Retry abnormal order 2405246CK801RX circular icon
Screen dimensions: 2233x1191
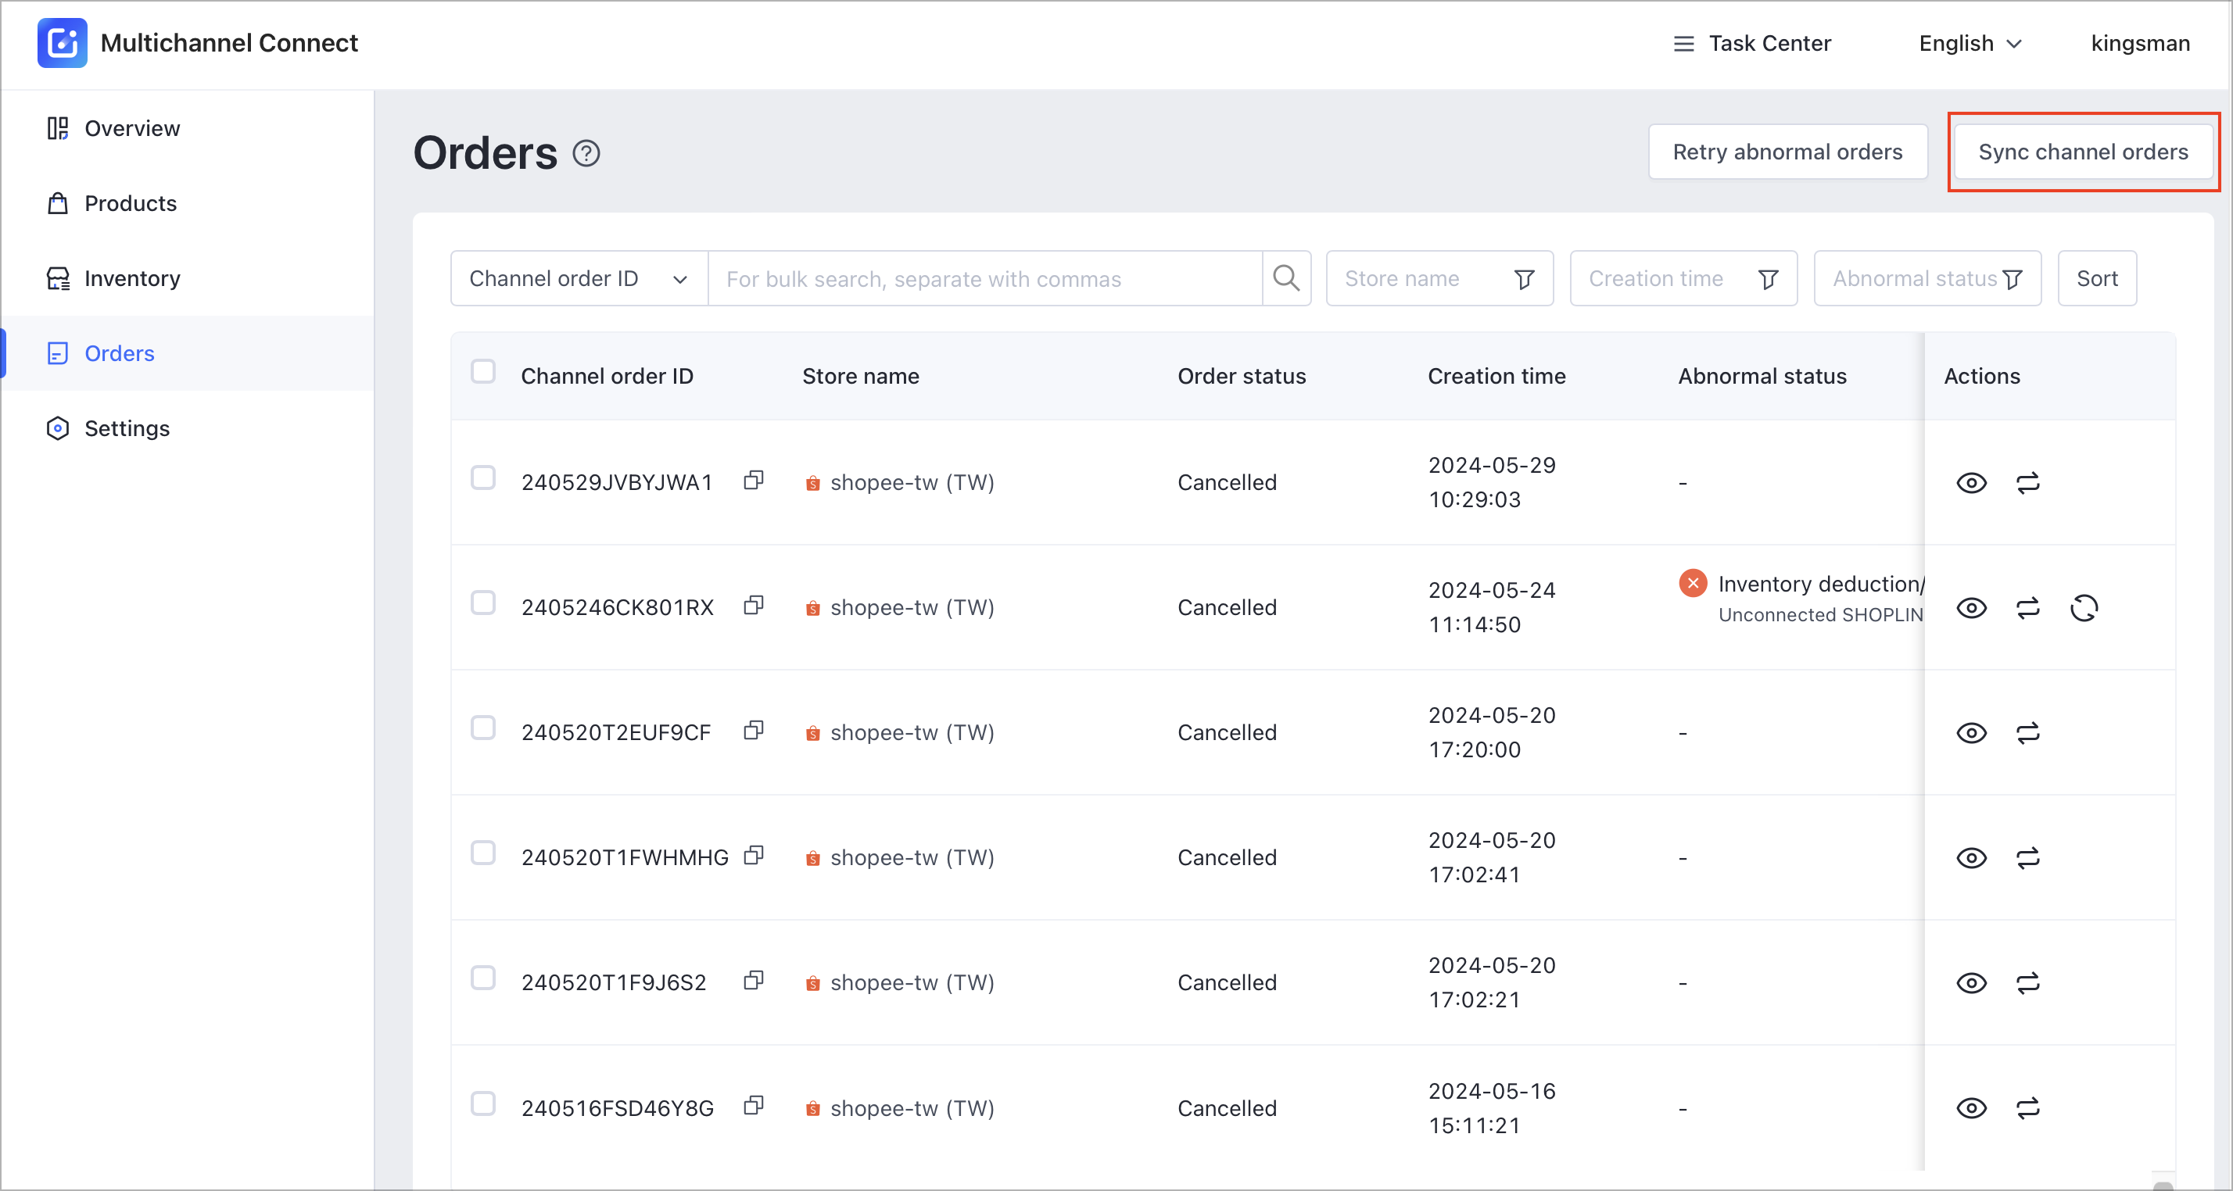[2084, 608]
